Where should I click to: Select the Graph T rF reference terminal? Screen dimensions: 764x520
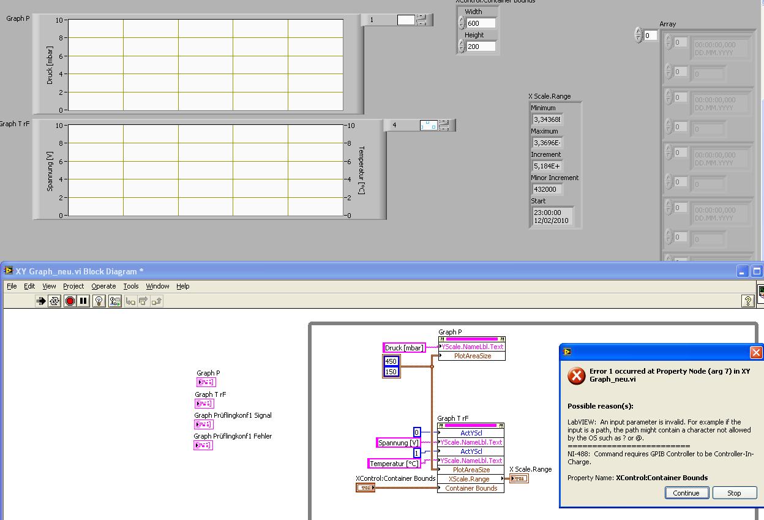204,404
